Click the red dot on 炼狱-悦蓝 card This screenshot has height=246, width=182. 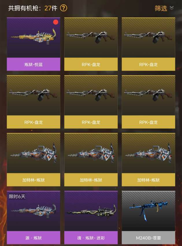click(x=55, y=22)
